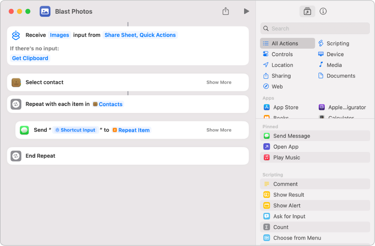This screenshot has width=375, height=246.
Task: Run the shortcut with the play button
Action: [247, 11]
